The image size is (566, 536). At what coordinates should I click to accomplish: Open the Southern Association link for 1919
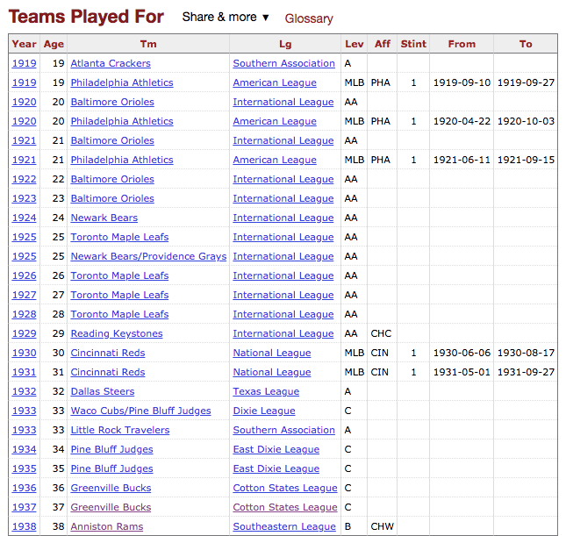[283, 63]
